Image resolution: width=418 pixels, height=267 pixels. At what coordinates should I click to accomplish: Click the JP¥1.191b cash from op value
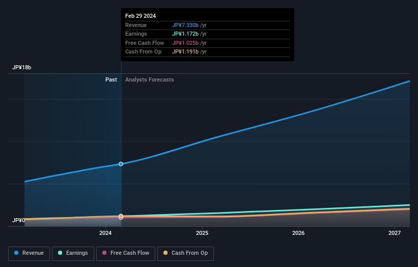(185, 52)
